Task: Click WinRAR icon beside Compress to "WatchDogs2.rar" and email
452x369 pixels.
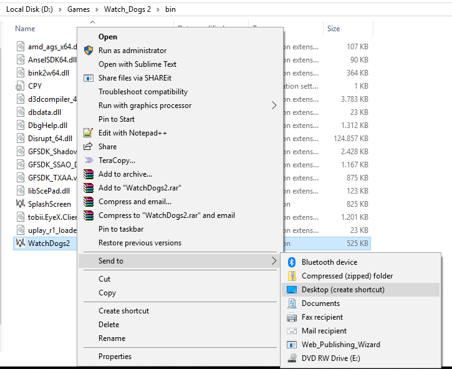Action: (89, 215)
